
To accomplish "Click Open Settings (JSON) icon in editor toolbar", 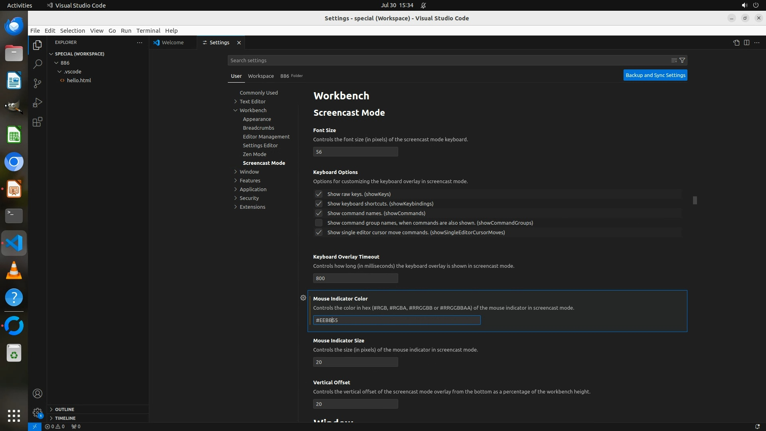I will [736, 43].
